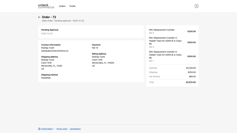This screenshot has width=237, height=133.
Task: Open the Profile menu item
Action: click(72, 6)
